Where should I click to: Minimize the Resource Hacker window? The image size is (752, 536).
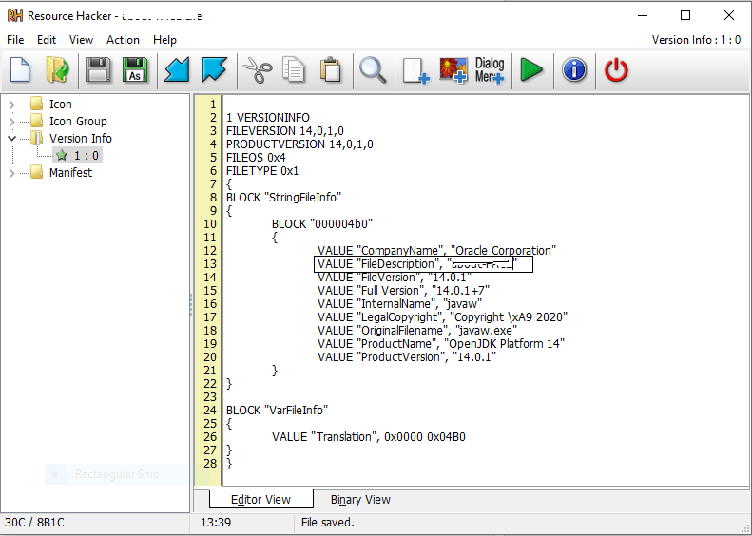click(642, 15)
